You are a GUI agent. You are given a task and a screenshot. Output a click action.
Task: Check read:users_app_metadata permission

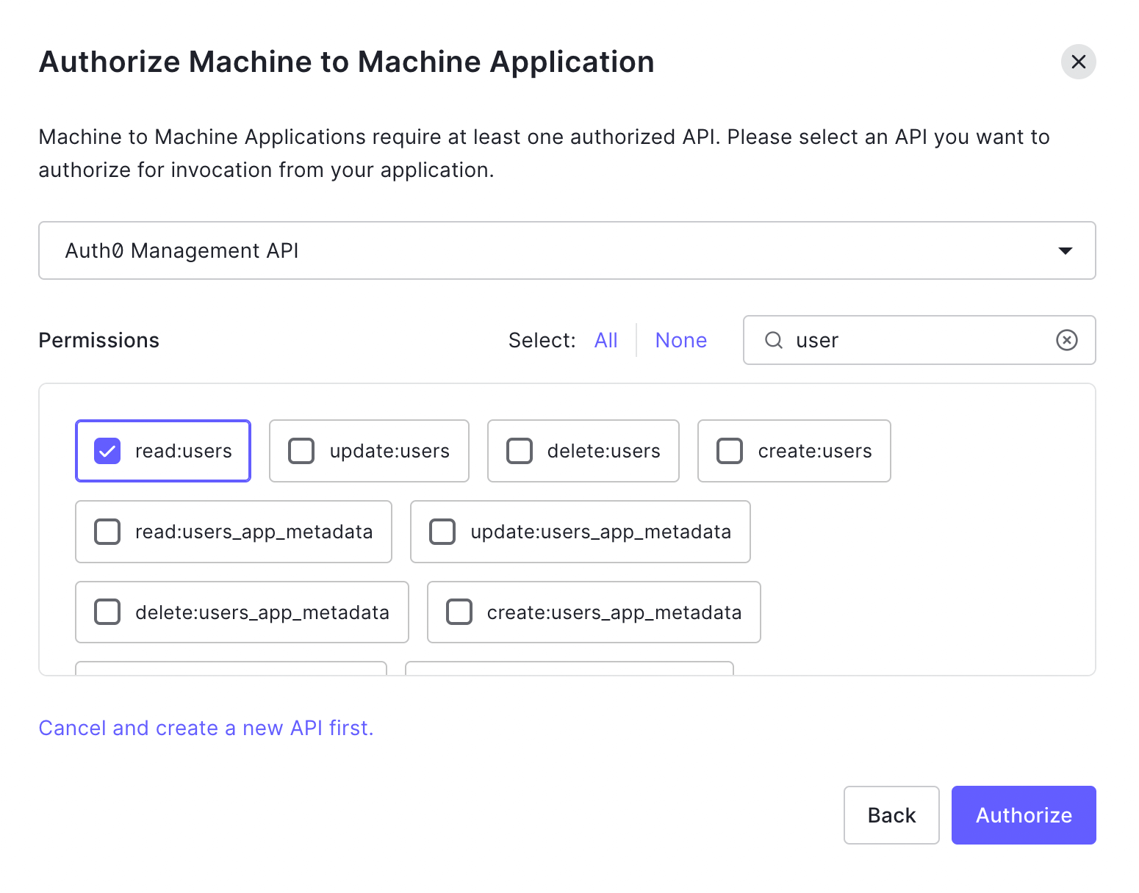(x=107, y=532)
